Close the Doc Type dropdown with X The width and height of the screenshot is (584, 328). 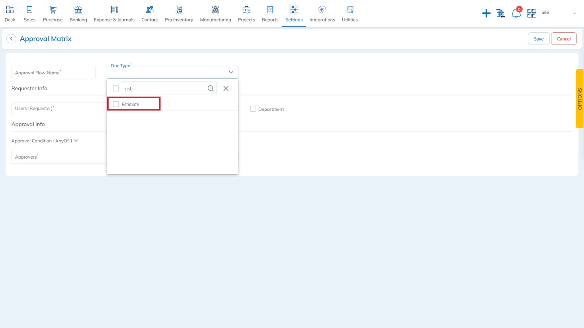pos(226,89)
